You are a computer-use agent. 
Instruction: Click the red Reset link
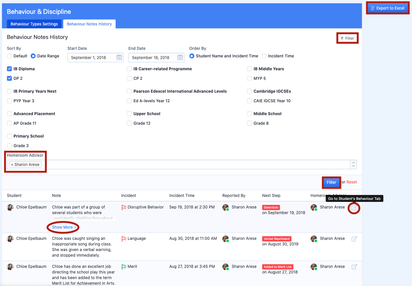coord(352,182)
